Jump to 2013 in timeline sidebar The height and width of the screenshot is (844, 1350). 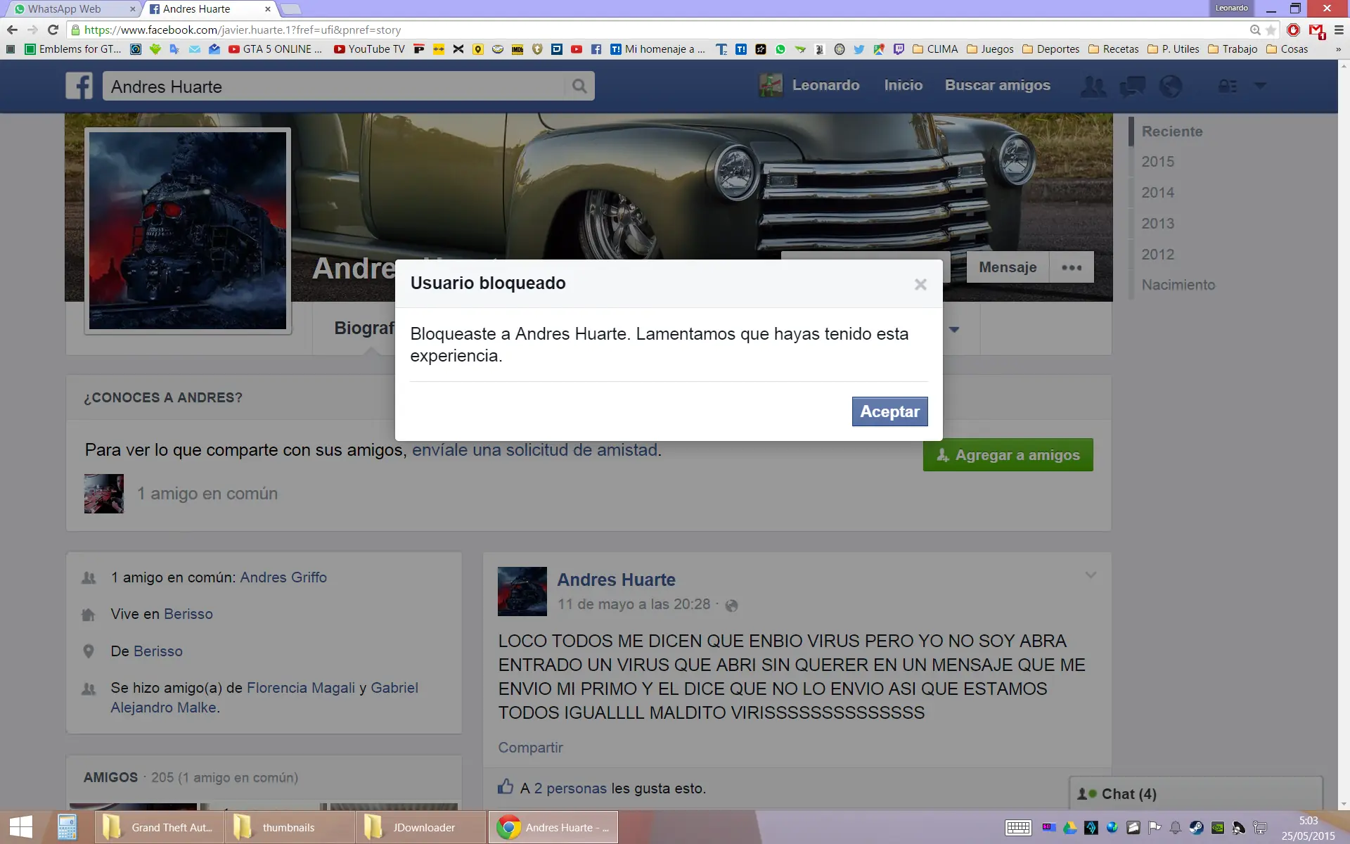coord(1157,224)
